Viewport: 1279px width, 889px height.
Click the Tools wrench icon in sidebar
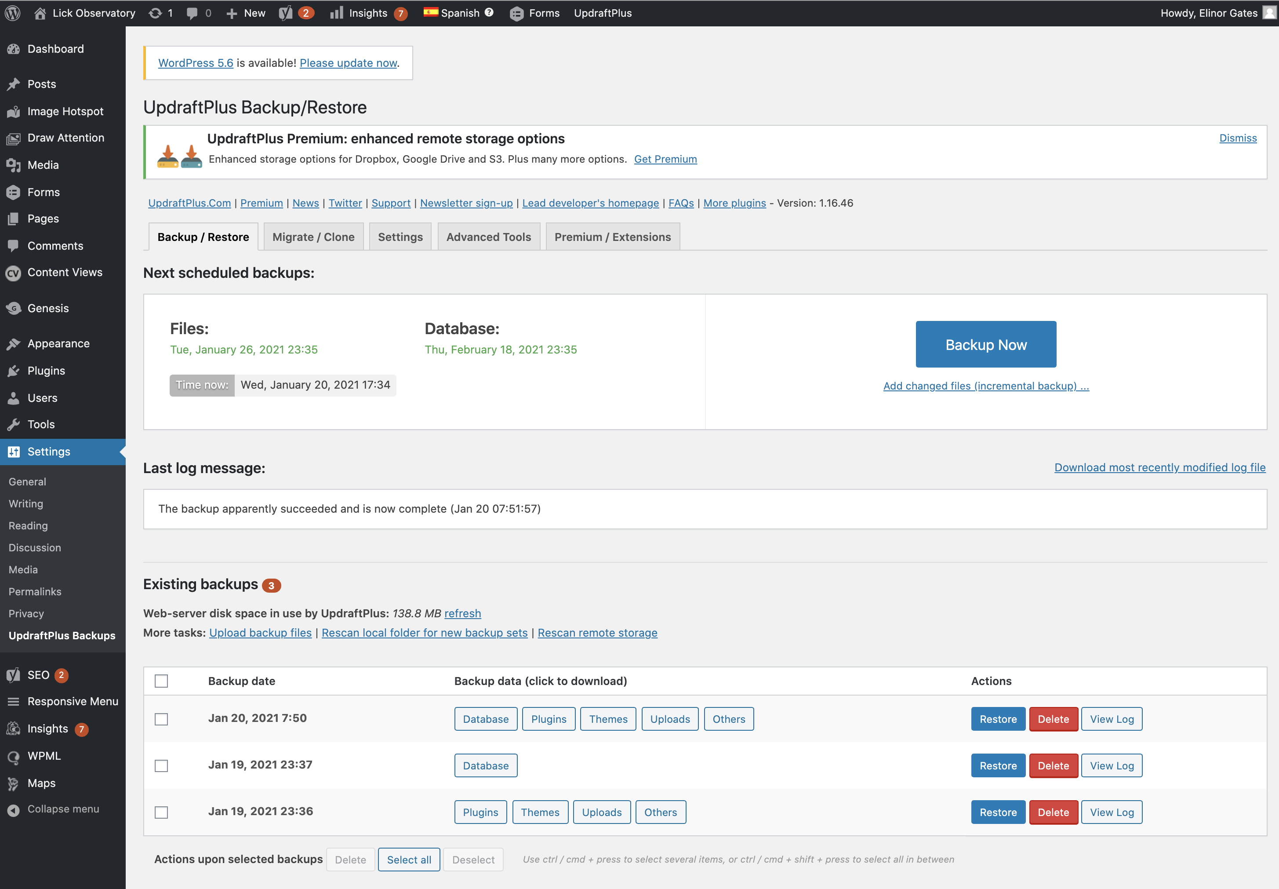(x=13, y=424)
